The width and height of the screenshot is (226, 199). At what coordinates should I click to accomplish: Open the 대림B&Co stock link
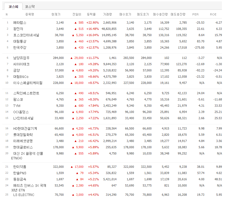point(21,77)
